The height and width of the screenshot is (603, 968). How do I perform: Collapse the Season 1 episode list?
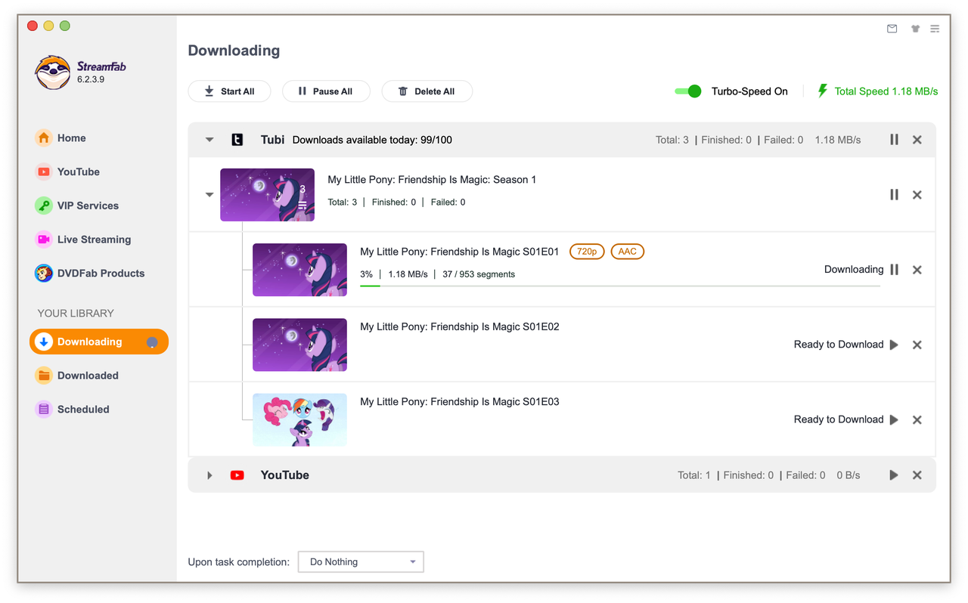tap(209, 195)
